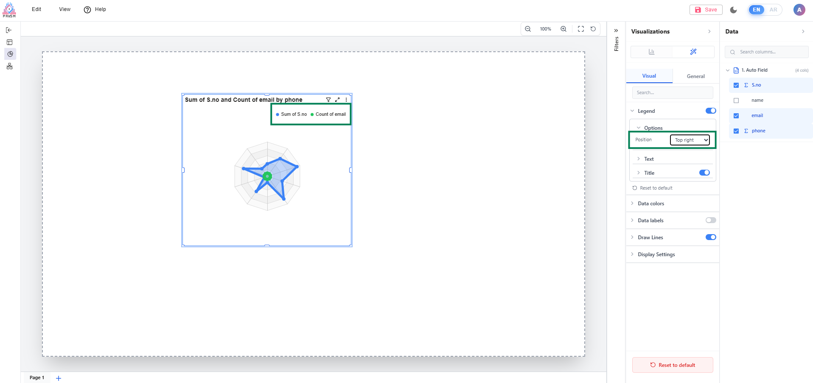Select the format magic wand icon

click(x=693, y=52)
